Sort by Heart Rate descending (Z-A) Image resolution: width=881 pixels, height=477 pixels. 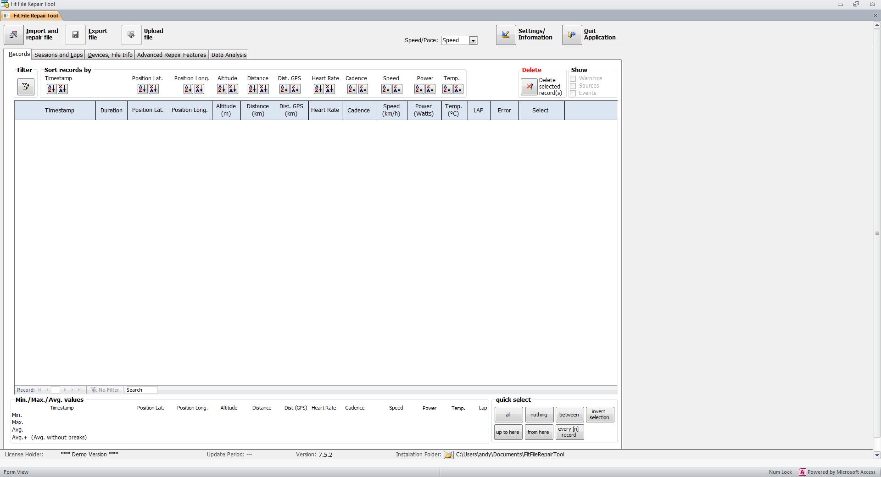329,89
